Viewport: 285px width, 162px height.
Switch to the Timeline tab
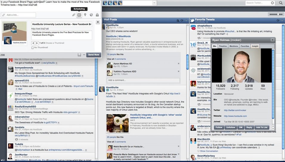point(223,46)
